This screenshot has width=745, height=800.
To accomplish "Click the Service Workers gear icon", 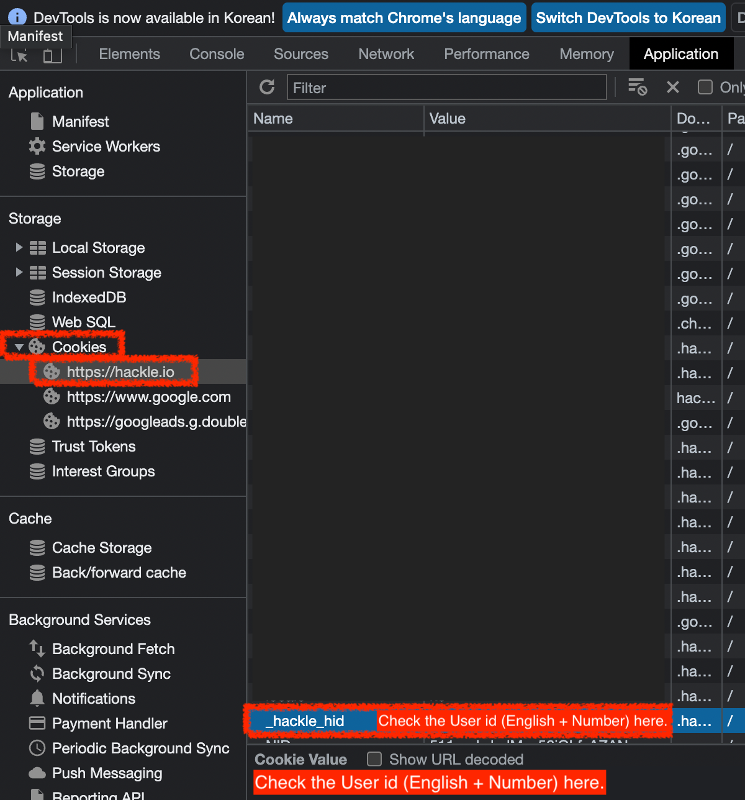I will coord(37,146).
